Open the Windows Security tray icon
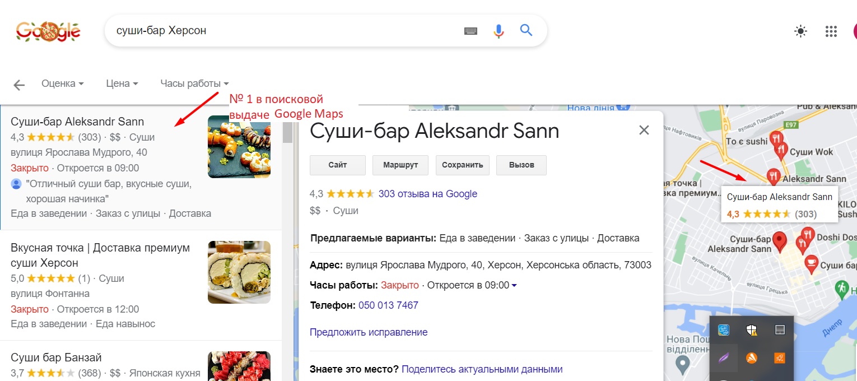Viewport: 857px width, 381px height. [752, 330]
